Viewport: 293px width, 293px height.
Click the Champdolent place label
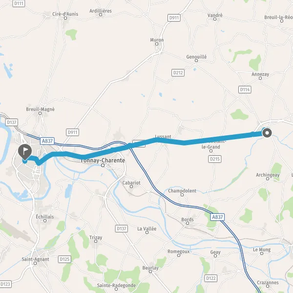tap(182, 191)
